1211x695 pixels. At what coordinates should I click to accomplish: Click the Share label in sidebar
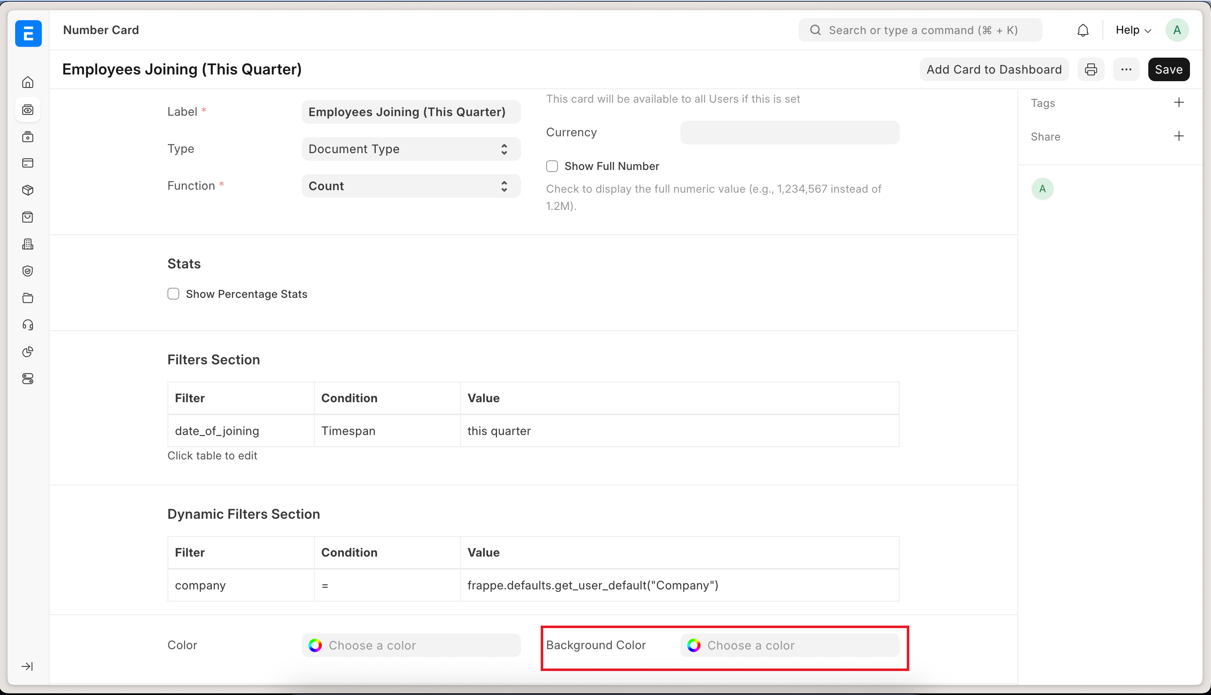(x=1045, y=136)
